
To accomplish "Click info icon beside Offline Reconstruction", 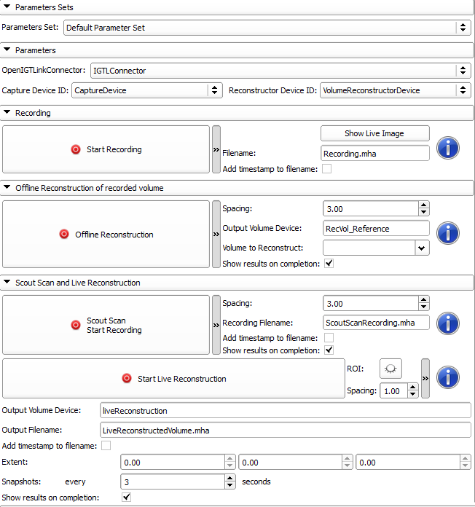I will [x=447, y=234].
